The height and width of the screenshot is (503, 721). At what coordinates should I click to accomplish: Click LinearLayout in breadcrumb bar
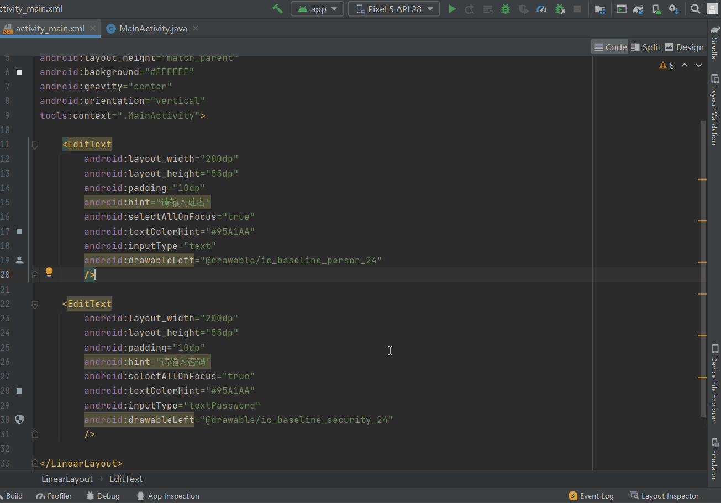pos(67,479)
